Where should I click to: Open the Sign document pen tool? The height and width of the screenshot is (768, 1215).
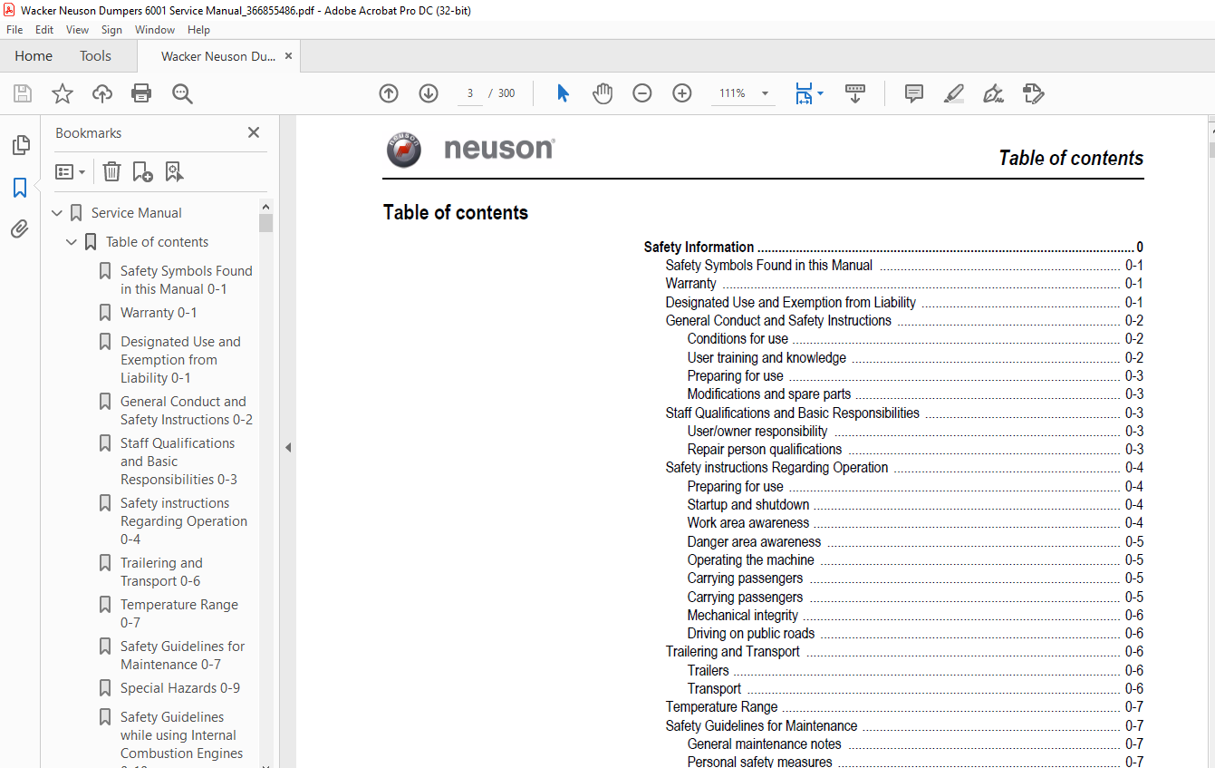click(x=993, y=93)
